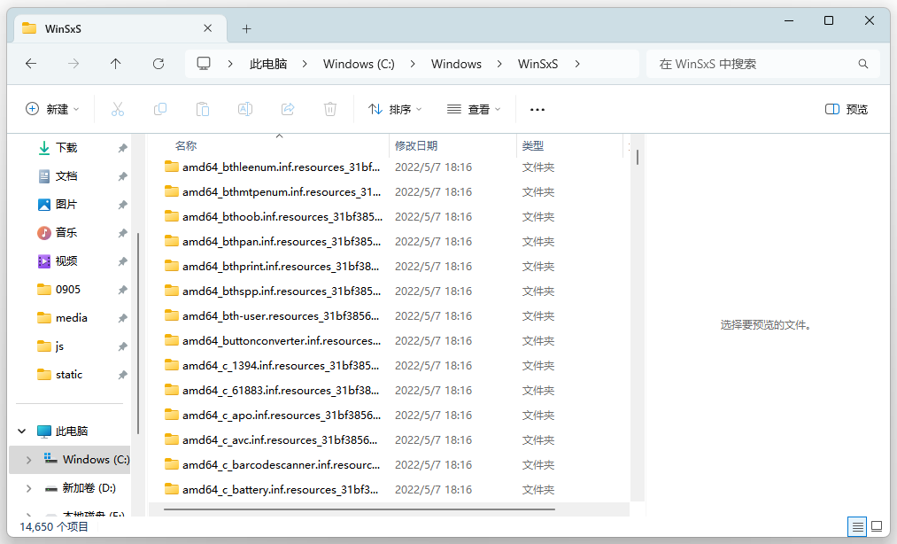Click the computer icon in address bar
Viewport: 897px width, 544px height.
click(204, 64)
